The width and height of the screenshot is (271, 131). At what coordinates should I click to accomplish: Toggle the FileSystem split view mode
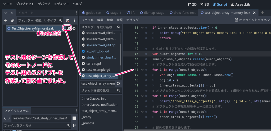coord(74,118)
